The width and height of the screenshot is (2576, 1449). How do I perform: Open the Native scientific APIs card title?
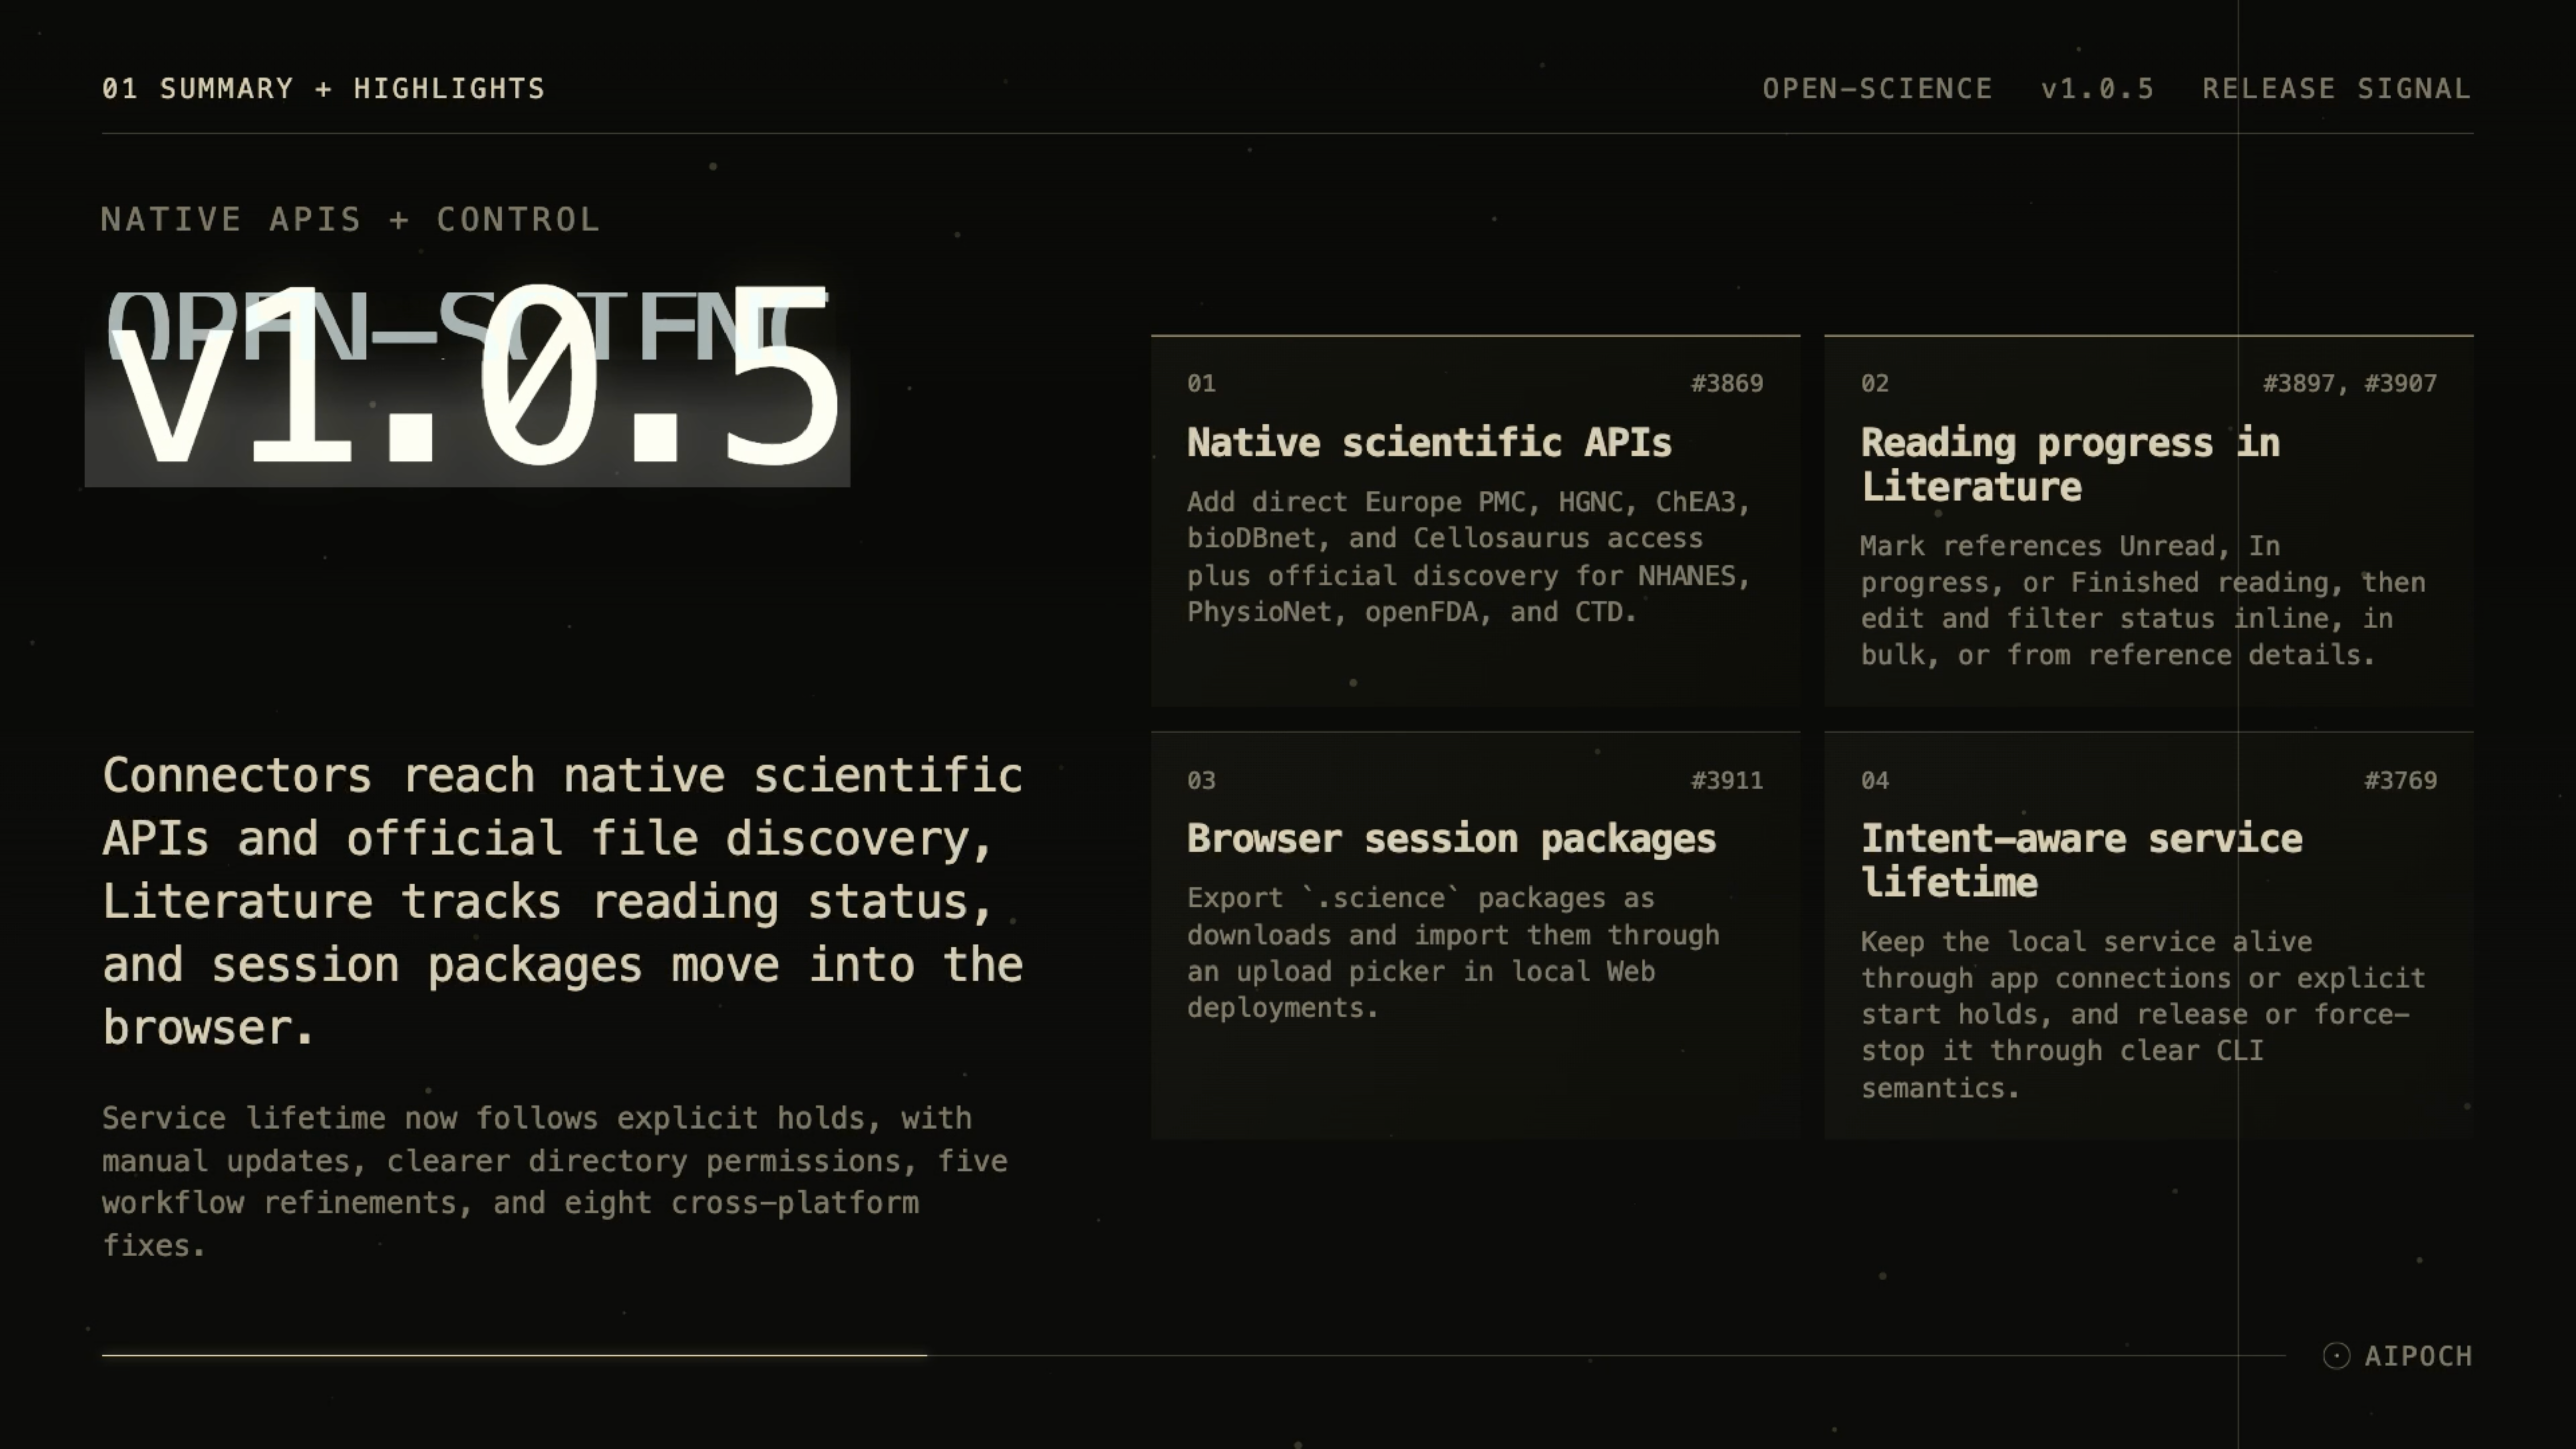click(x=1429, y=442)
